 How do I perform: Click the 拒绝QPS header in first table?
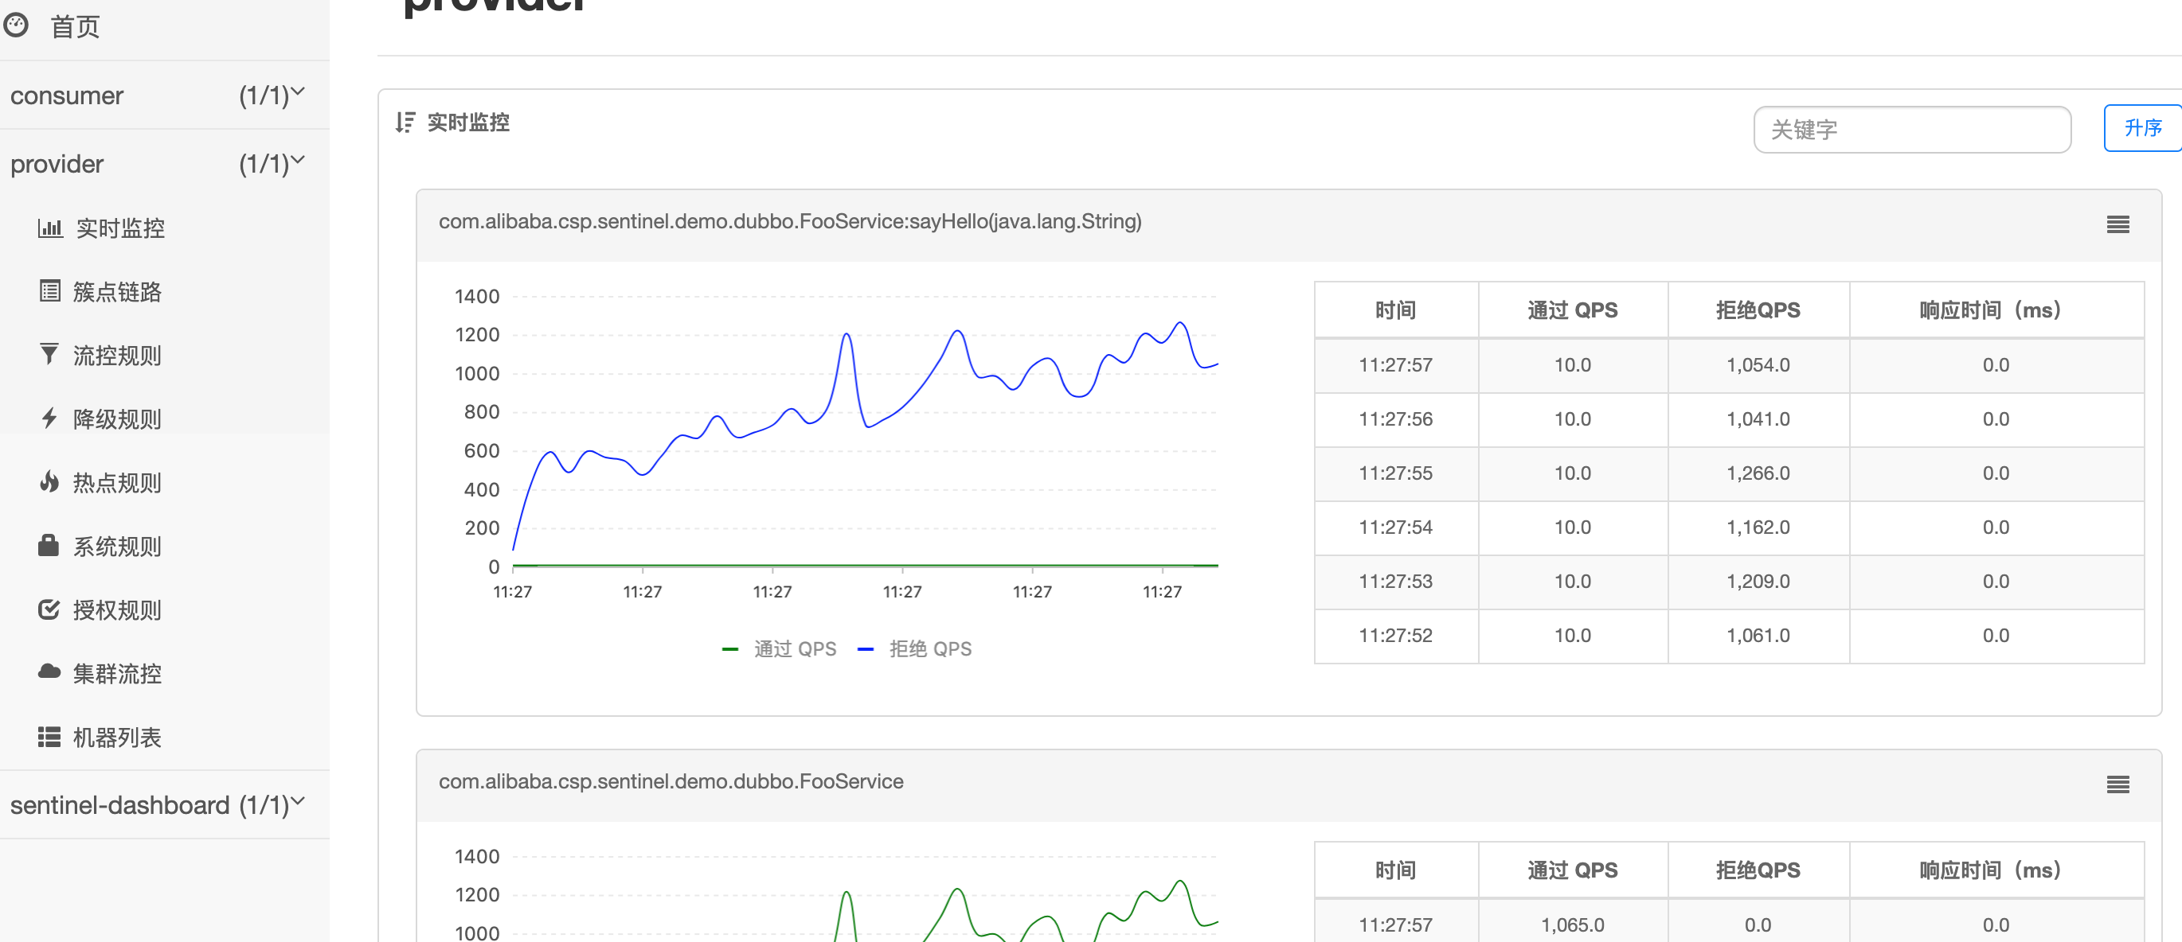point(1758,310)
